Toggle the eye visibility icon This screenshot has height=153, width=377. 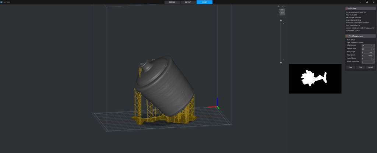pos(283,6)
